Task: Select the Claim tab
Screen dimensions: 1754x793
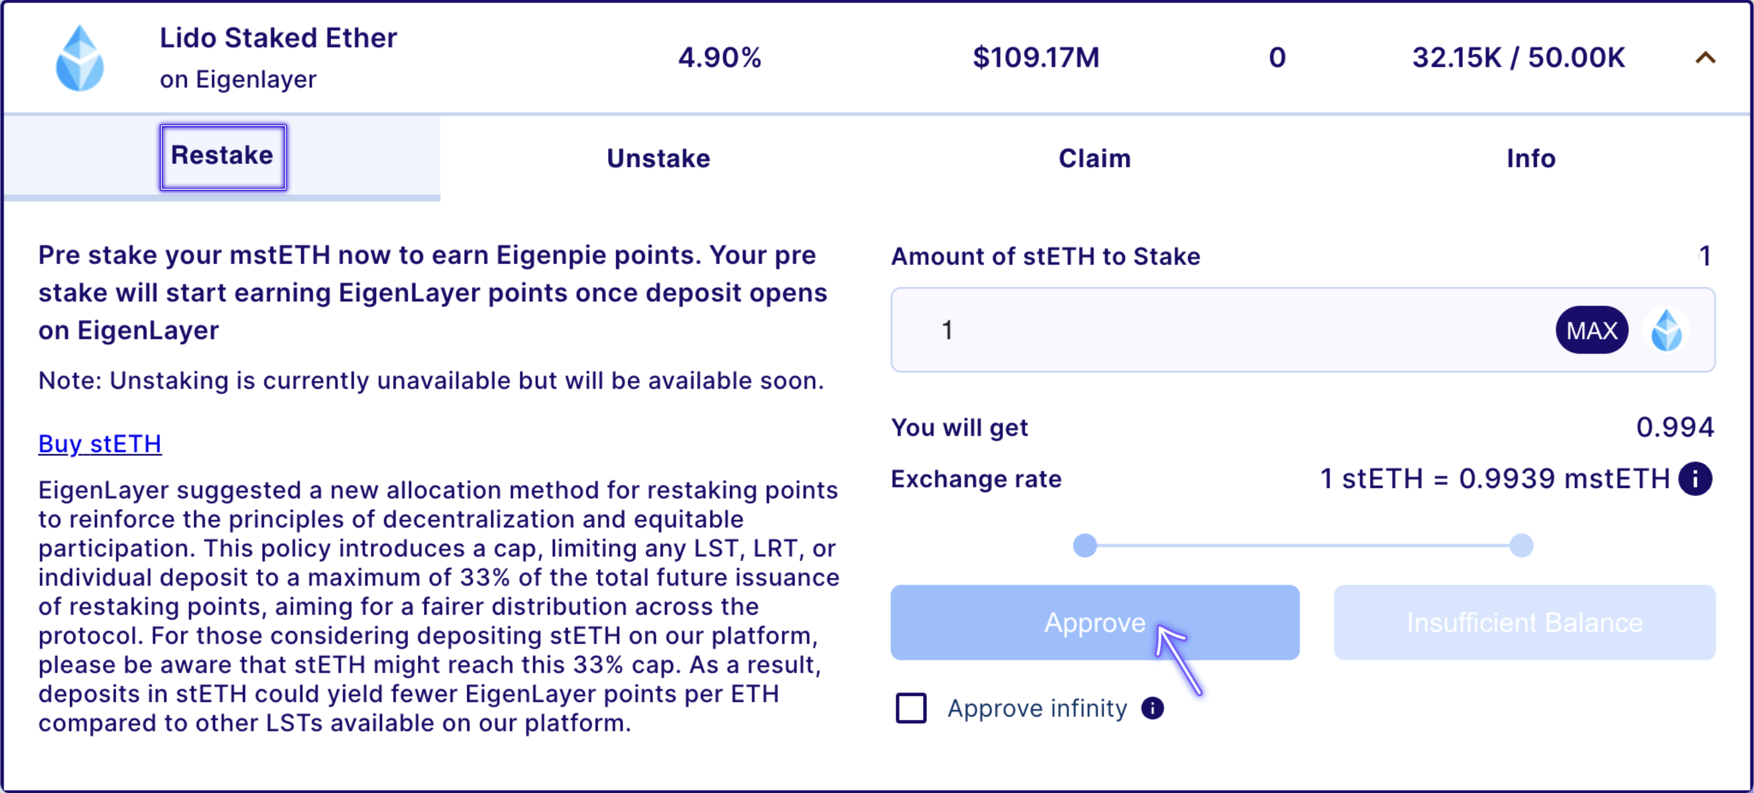Action: 1094,158
